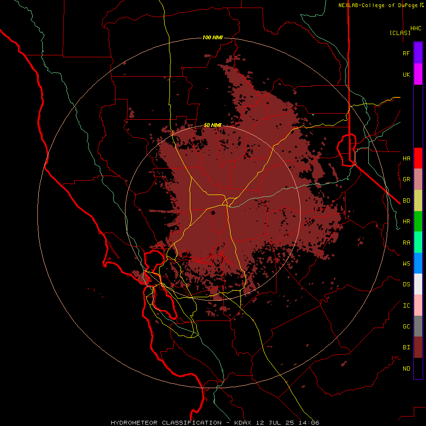Screen dimensions: 426x426
Task: Click the GC legend label
Action: [x=406, y=326]
